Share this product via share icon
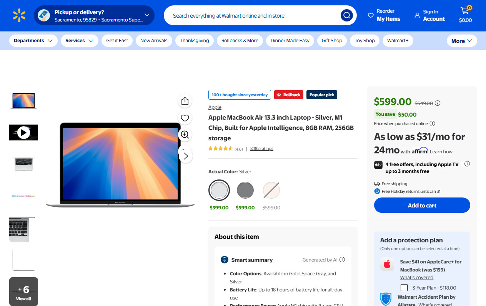 pyautogui.click(x=185, y=101)
